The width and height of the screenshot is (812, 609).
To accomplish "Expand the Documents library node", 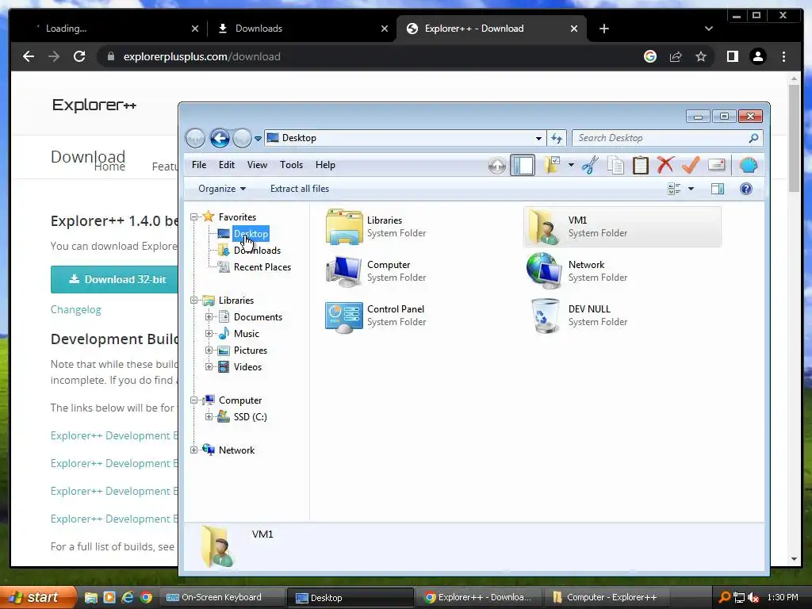I will (x=209, y=317).
